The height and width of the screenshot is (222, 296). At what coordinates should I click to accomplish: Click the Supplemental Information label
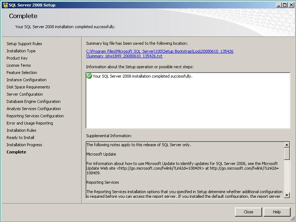tap(109, 136)
